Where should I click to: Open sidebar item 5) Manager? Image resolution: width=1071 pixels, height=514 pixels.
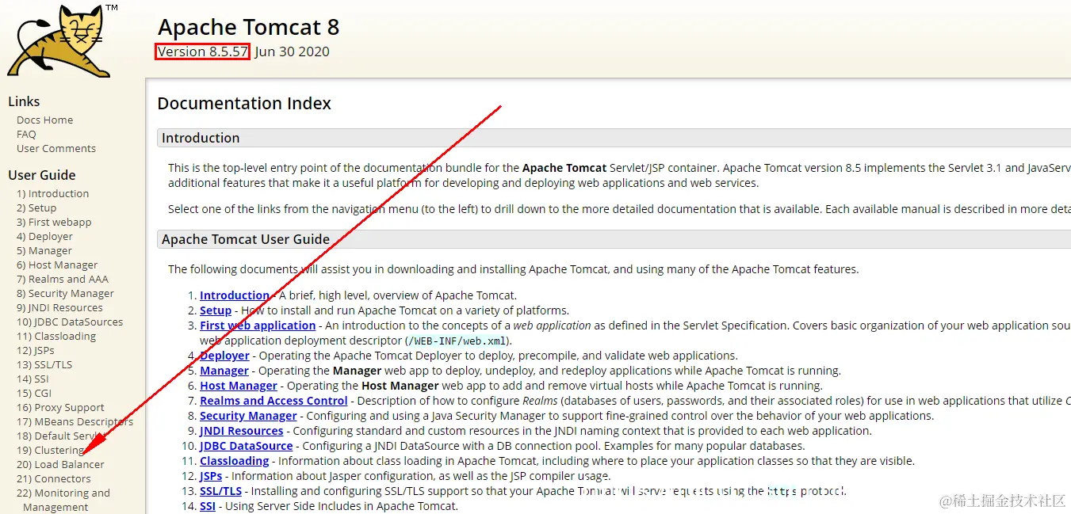tap(44, 251)
